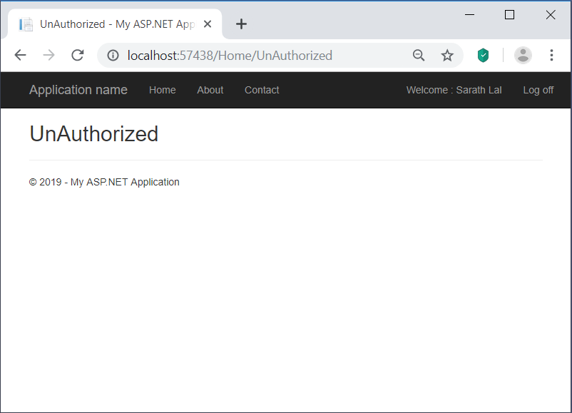Open the site information panel

[113, 55]
